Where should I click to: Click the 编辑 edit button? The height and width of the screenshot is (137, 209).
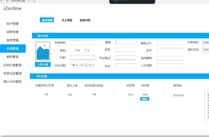coord(145,99)
